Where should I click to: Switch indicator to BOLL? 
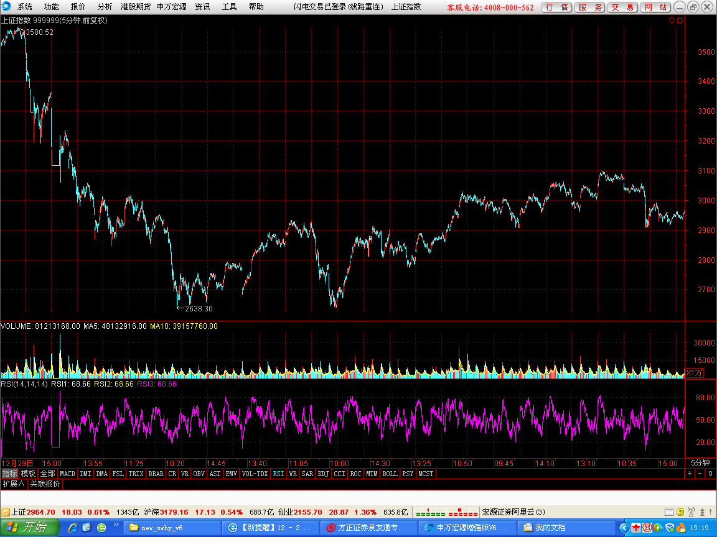click(x=390, y=474)
